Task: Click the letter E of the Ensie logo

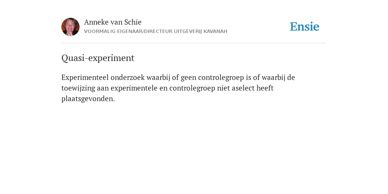Action: pyautogui.click(x=294, y=27)
